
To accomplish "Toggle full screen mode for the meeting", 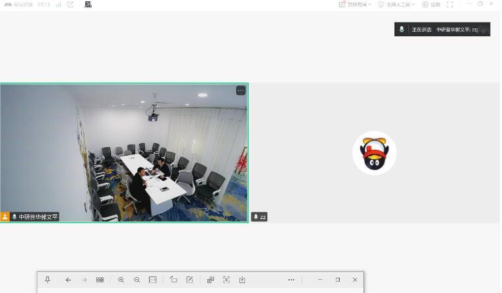I will [450, 5].
